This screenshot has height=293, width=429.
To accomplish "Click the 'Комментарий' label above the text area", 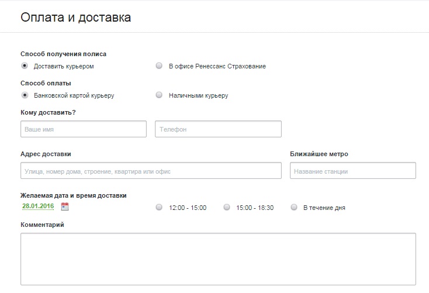I will (42, 225).
